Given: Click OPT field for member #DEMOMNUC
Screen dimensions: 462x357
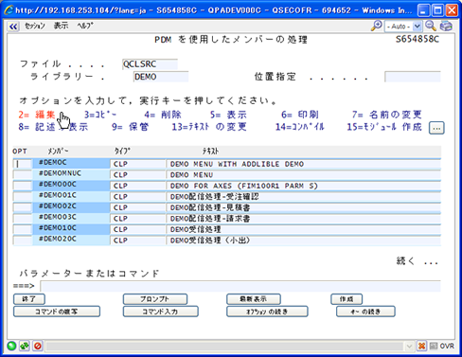Looking at the screenshot, I should [x=22, y=174].
